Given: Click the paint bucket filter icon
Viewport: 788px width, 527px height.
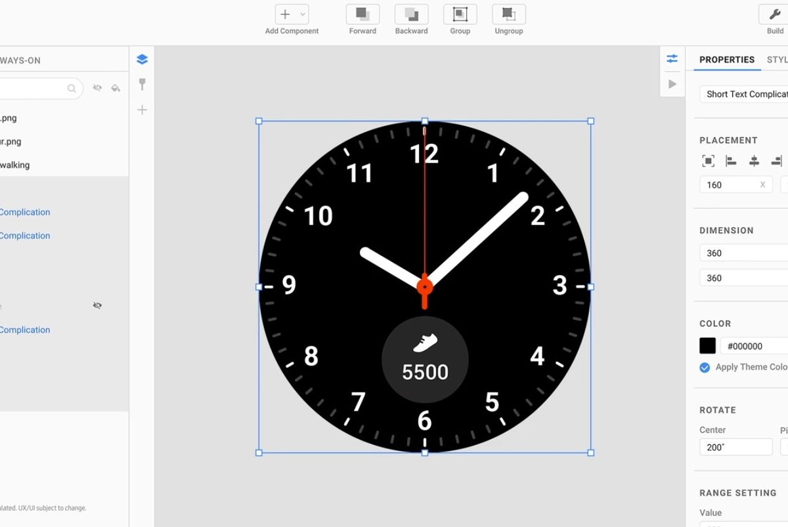Looking at the screenshot, I should coord(116,88).
